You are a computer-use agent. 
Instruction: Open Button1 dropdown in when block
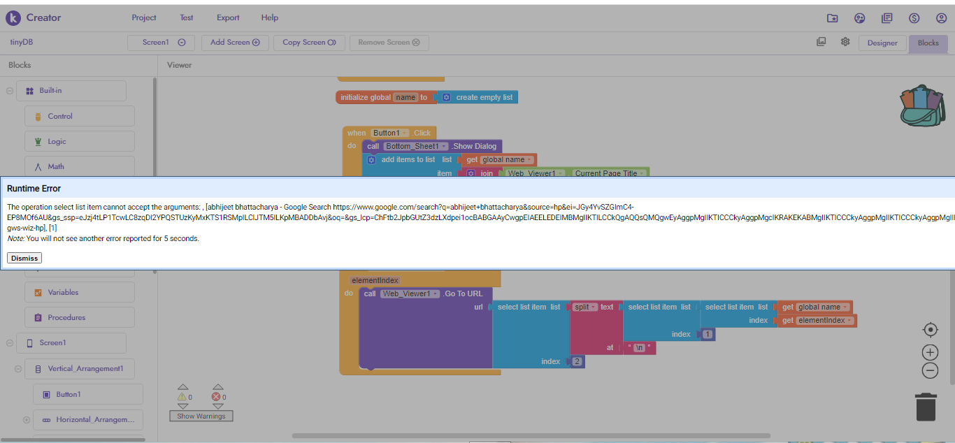389,133
